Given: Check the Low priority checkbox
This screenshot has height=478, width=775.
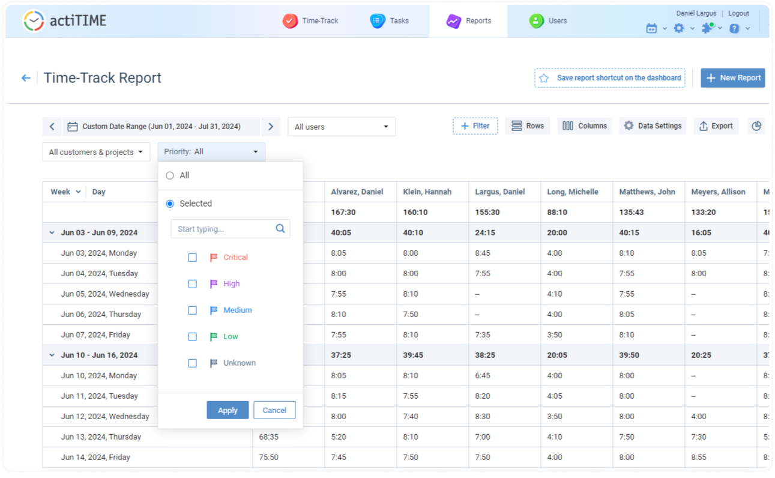Looking at the screenshot, I should point(192,337).
